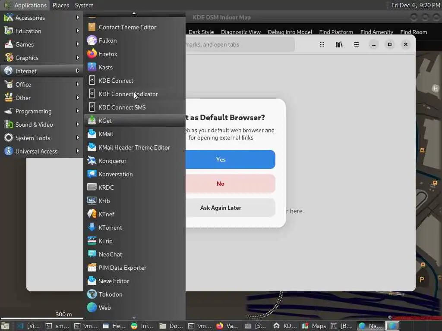This screenshot has height=331, width=442.
Task: Open Sieve Editor
Action: 135,281
